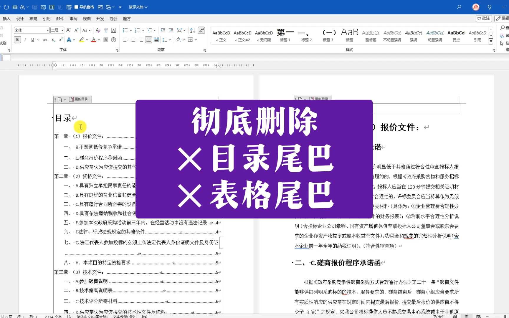The height and width of the screenshot is (318, 509).
Task: Click the multilevel list icon
Action: click(x=150, y=30)
